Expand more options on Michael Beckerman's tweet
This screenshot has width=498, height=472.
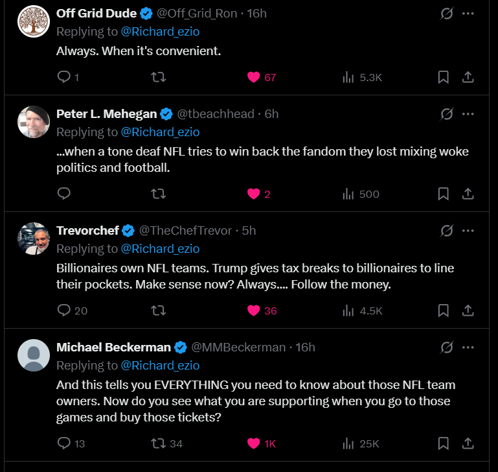tap(468, 347)
